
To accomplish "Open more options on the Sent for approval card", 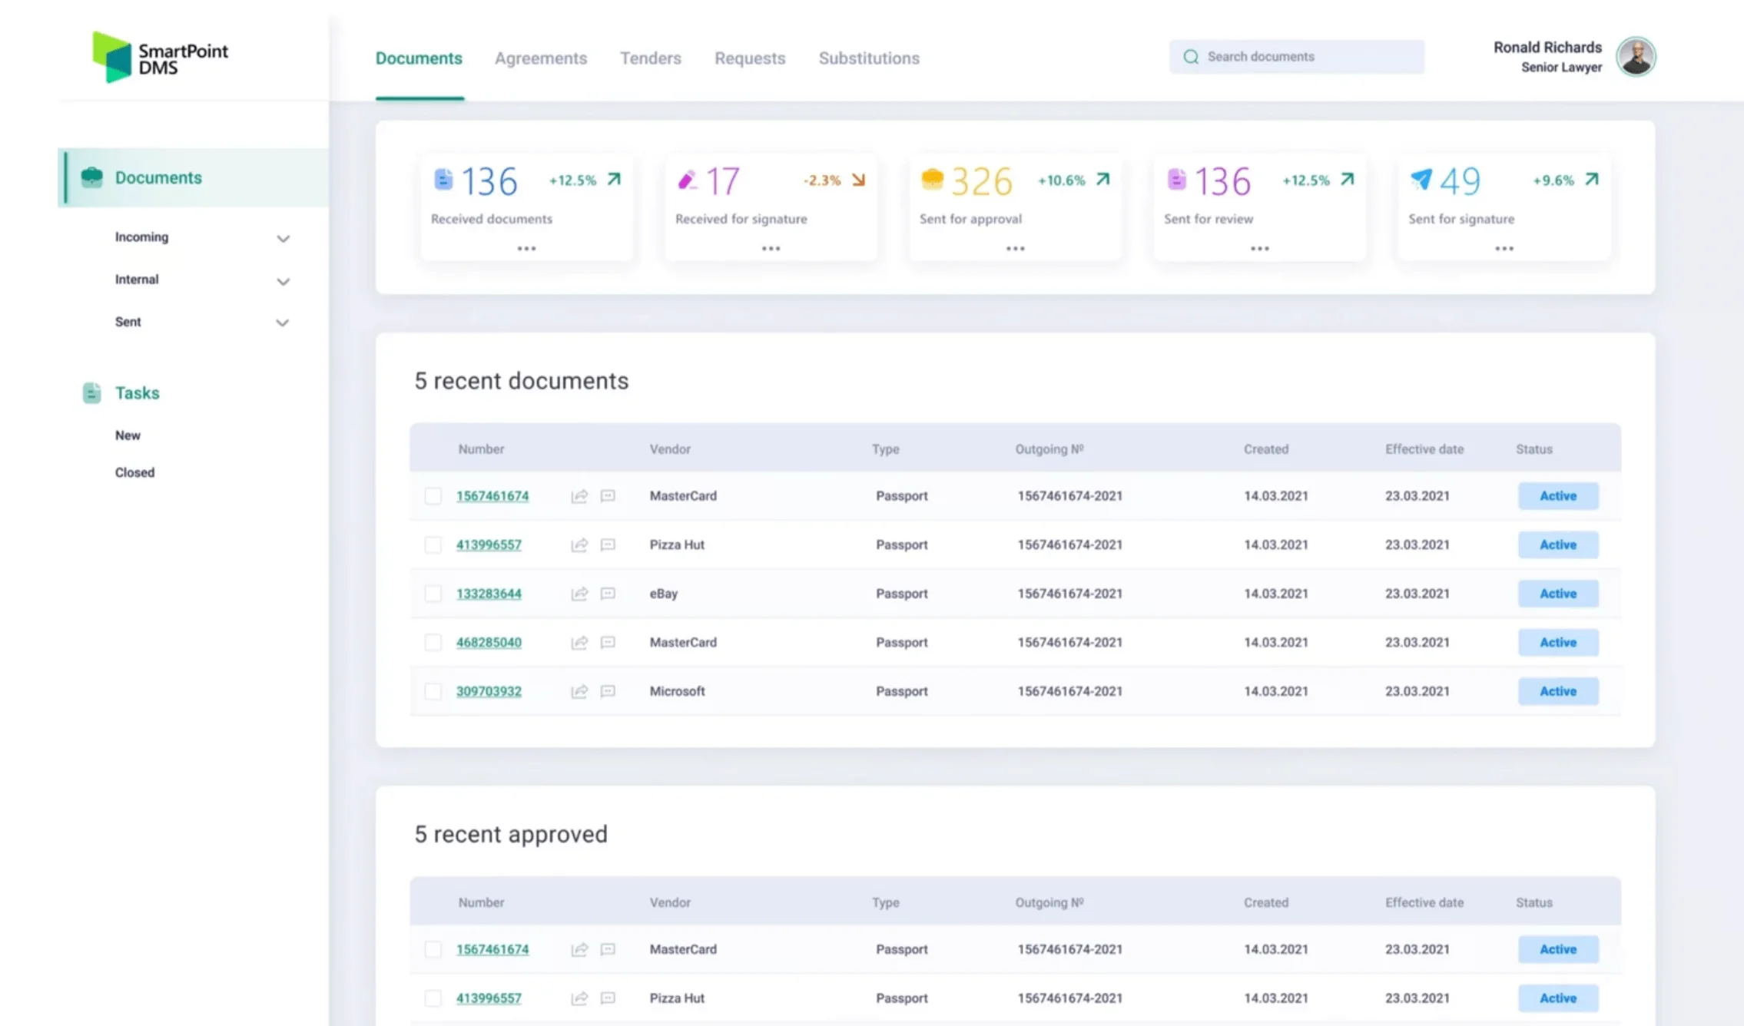I will coord(1015,249).
